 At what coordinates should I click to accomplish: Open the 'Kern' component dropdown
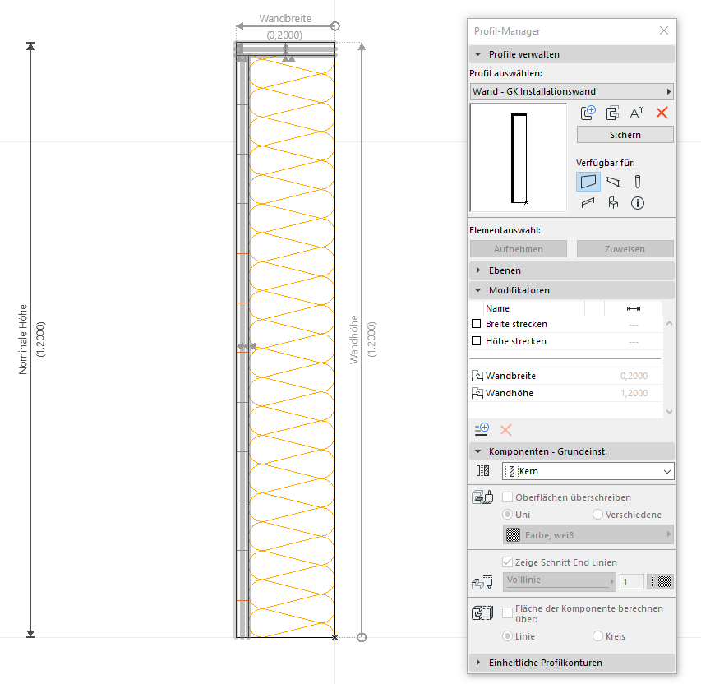pyautogui.click(x=588, y=471)
